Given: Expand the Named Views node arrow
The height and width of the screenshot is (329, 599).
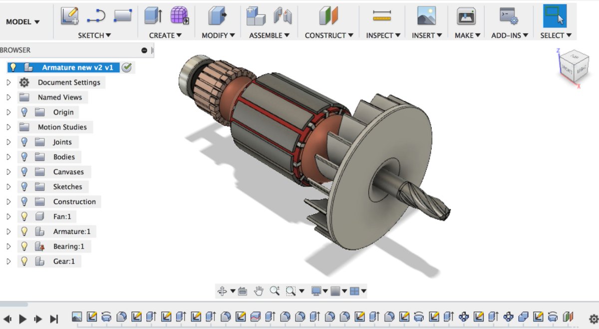Looking at the screenshot, I should coord(8,97).
